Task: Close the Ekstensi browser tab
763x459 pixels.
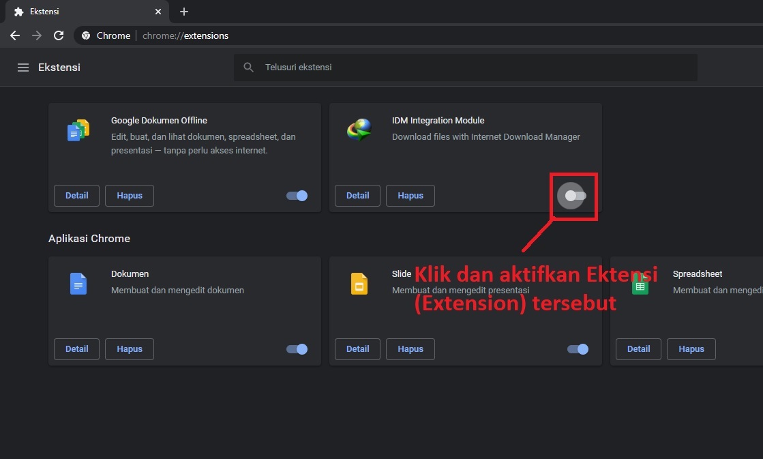Action: pyautogui.click(x=158, y=12)
